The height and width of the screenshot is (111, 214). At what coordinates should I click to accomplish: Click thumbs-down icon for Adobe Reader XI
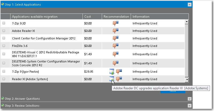[x=116, y=31]
